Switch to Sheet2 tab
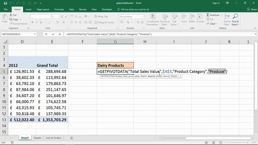 (x=37, y=138)
